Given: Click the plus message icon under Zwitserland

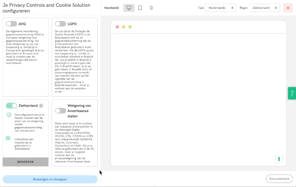Looking at the screenshot, I should click(8, 139).
